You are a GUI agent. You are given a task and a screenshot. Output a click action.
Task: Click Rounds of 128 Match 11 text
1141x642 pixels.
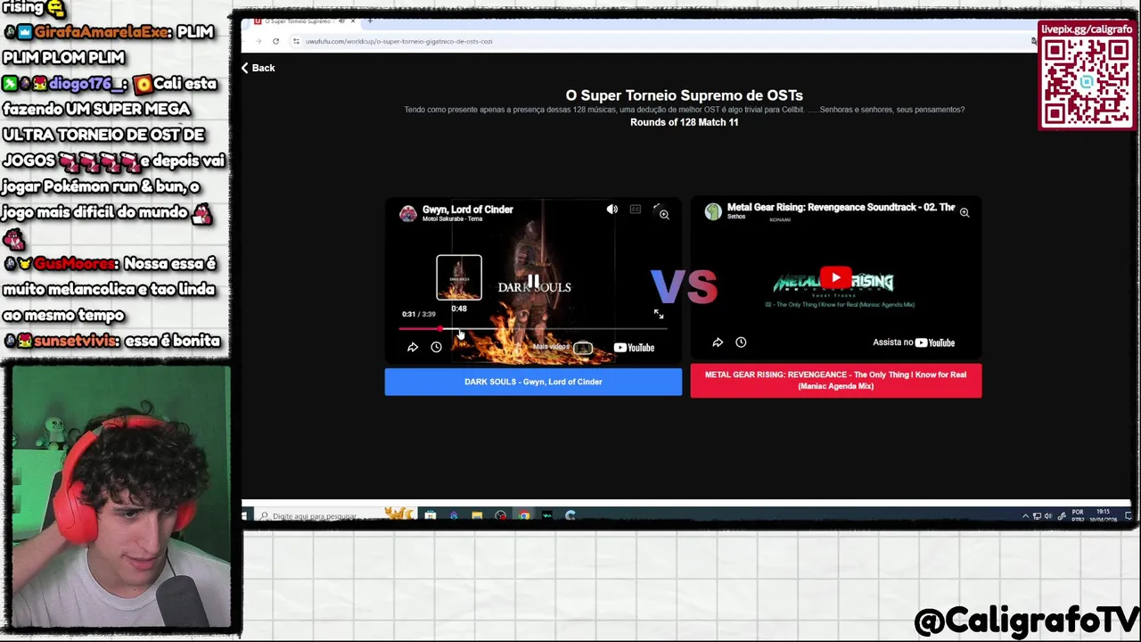click(684, 122)
